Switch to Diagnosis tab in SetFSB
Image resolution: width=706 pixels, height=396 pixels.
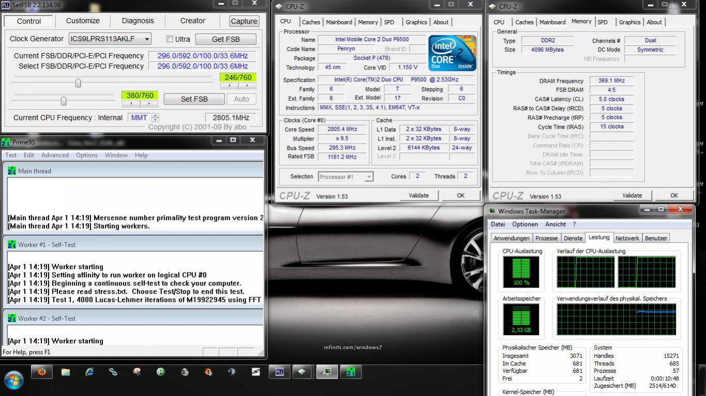[138, 21]
